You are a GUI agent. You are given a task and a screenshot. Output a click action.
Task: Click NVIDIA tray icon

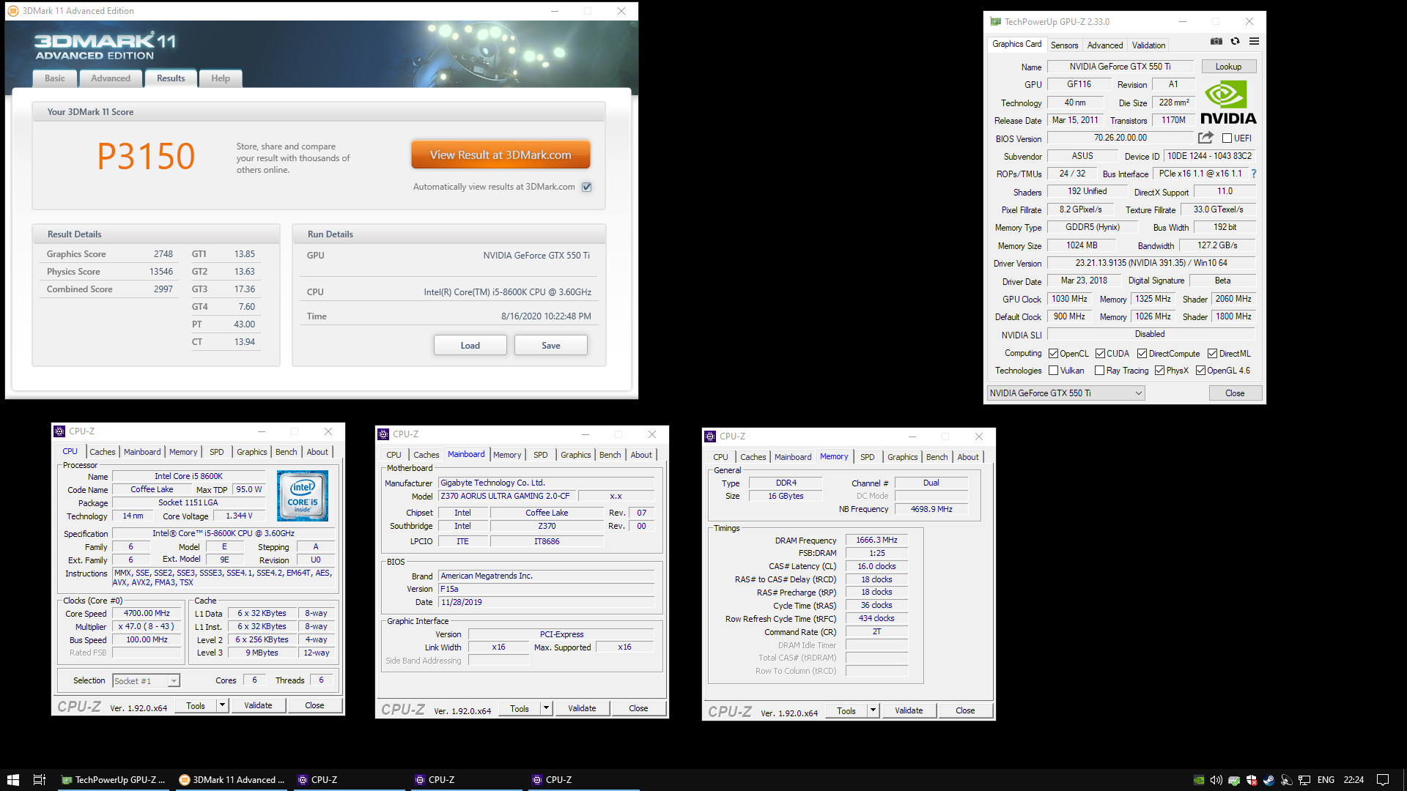pyautogui.click(x=1199, y=780)
